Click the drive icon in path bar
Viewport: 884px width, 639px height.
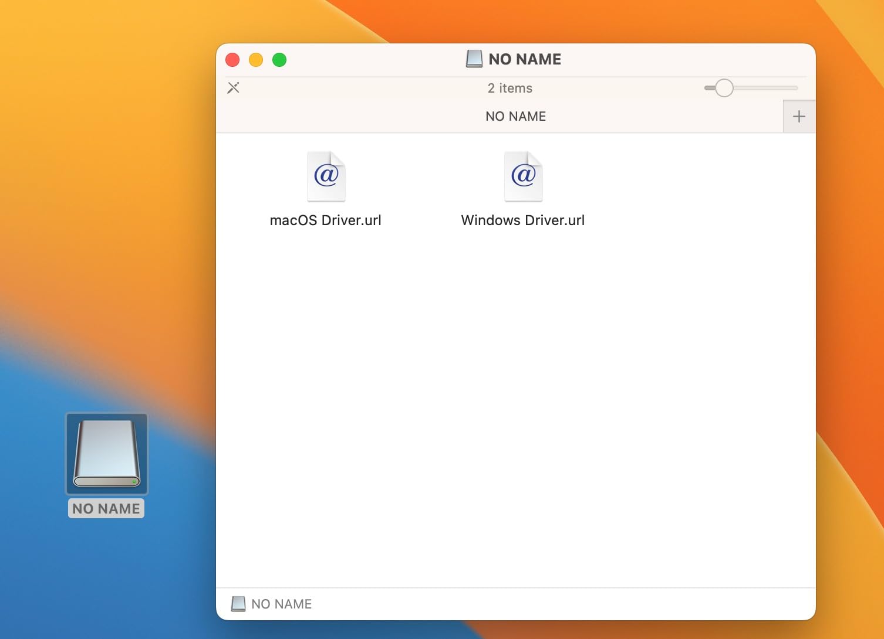tap(238, 604)
